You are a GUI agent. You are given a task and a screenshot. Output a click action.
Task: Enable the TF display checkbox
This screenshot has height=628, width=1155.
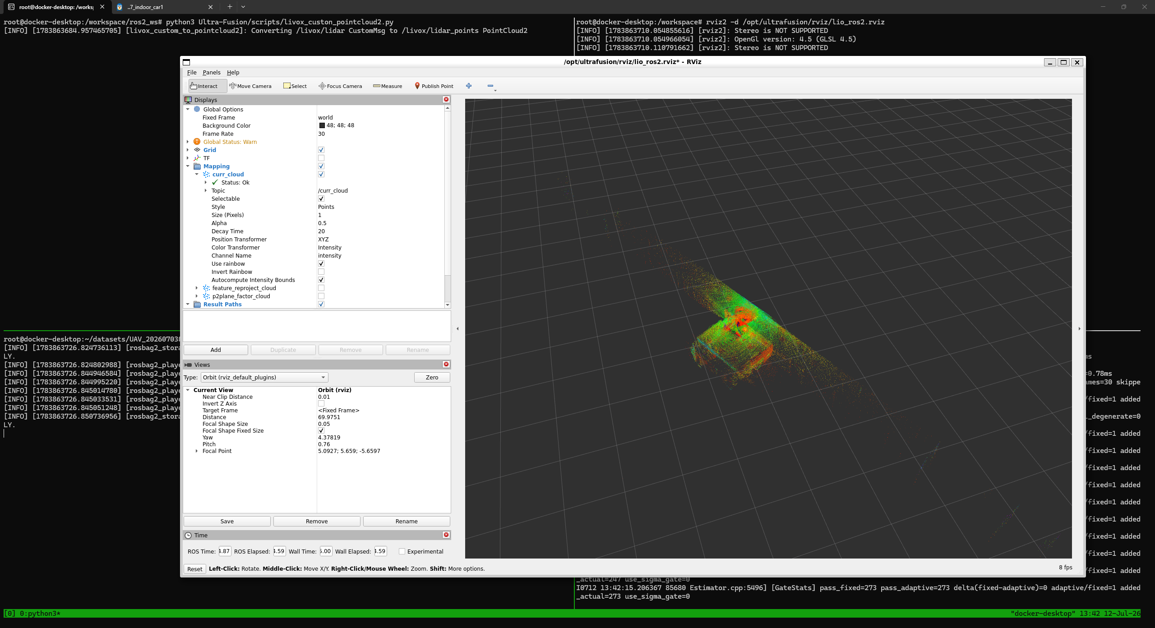[321, 158]
